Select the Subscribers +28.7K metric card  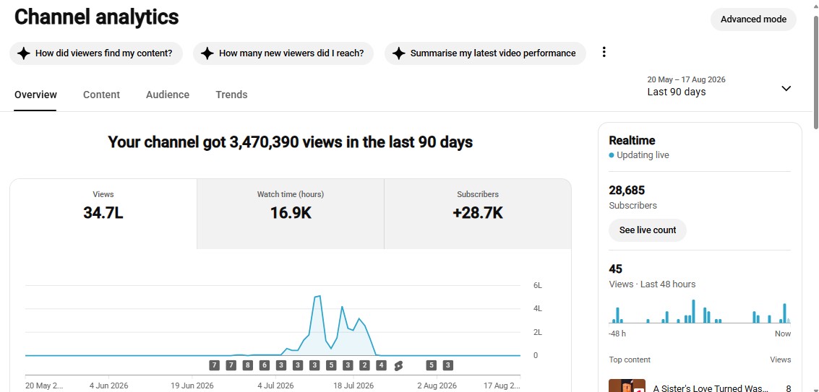click(x=477, y=214)
